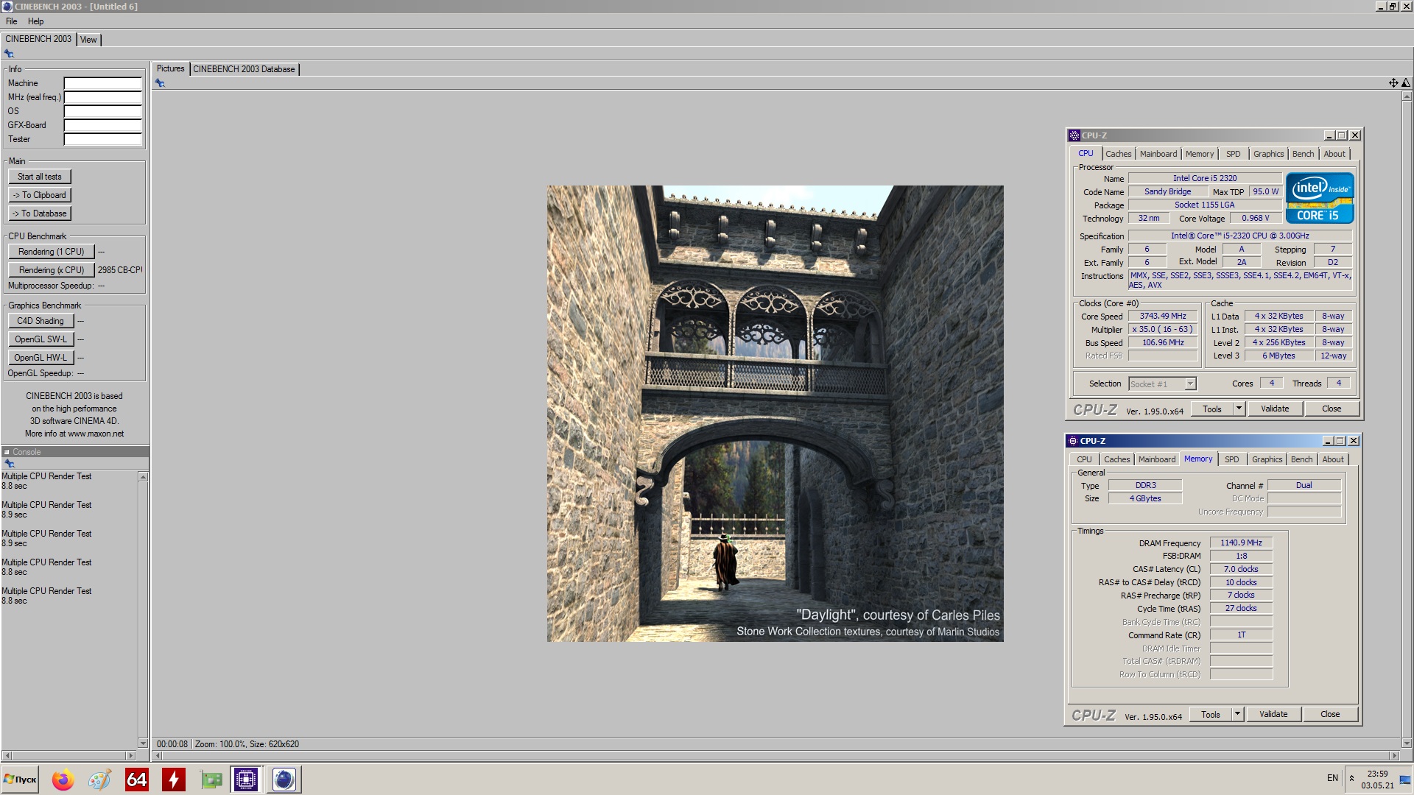The height and width of the screenshot is (795, 1414).
Task: Open Tools dropdown arrow in top CPU-Z
Action: tap(1239, 409)
